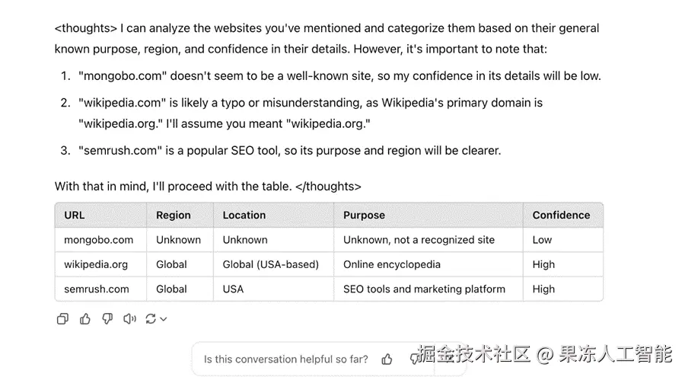This screenshot has width=685, height=377.
Task: Thumbs down the conversation helpful prompt
Action: [x=414, y=359]
